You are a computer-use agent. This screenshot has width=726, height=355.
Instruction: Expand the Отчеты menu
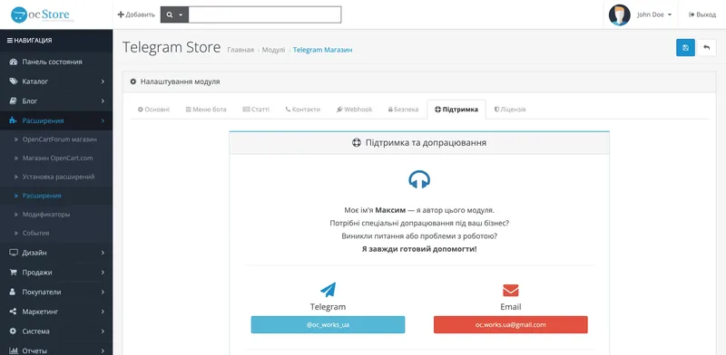pos(56,350)
